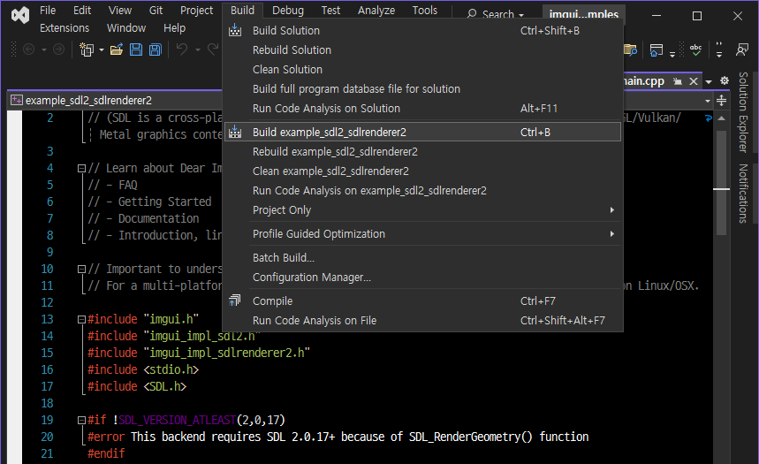Viewport: 759px width, 464px height.
Task: Click the example_sdl2_sdlrenderer2 project scope combo
Action: pyautogui.click(x=116, y=100)
